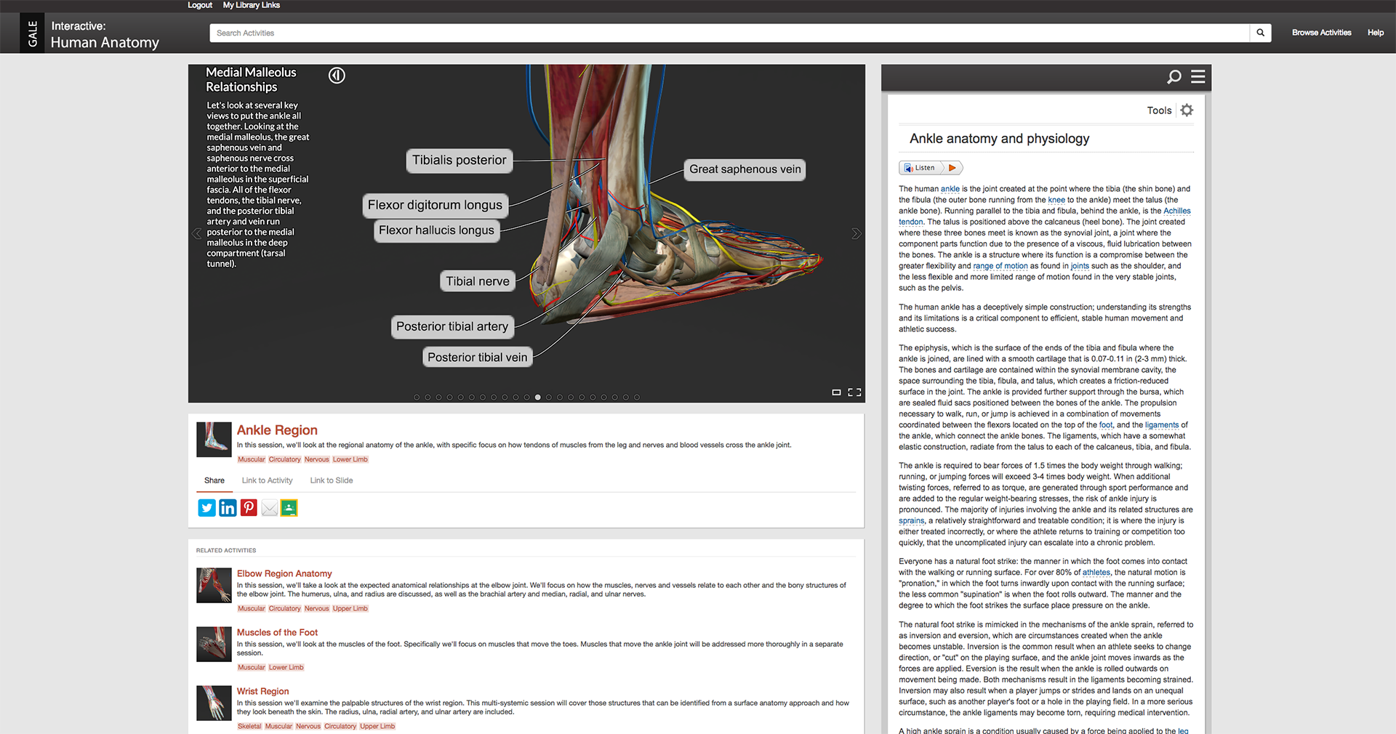The height and width of the screenshot is (734, 1396).
Task: Open the Ankle Region thumbnail
Action: point(214,440)
